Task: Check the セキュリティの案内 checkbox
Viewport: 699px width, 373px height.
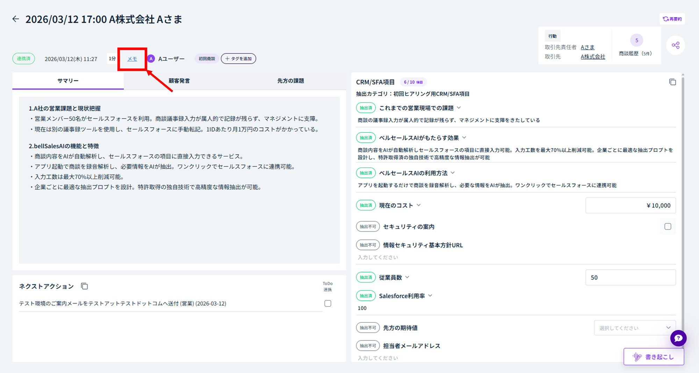Action: [668, 227]
